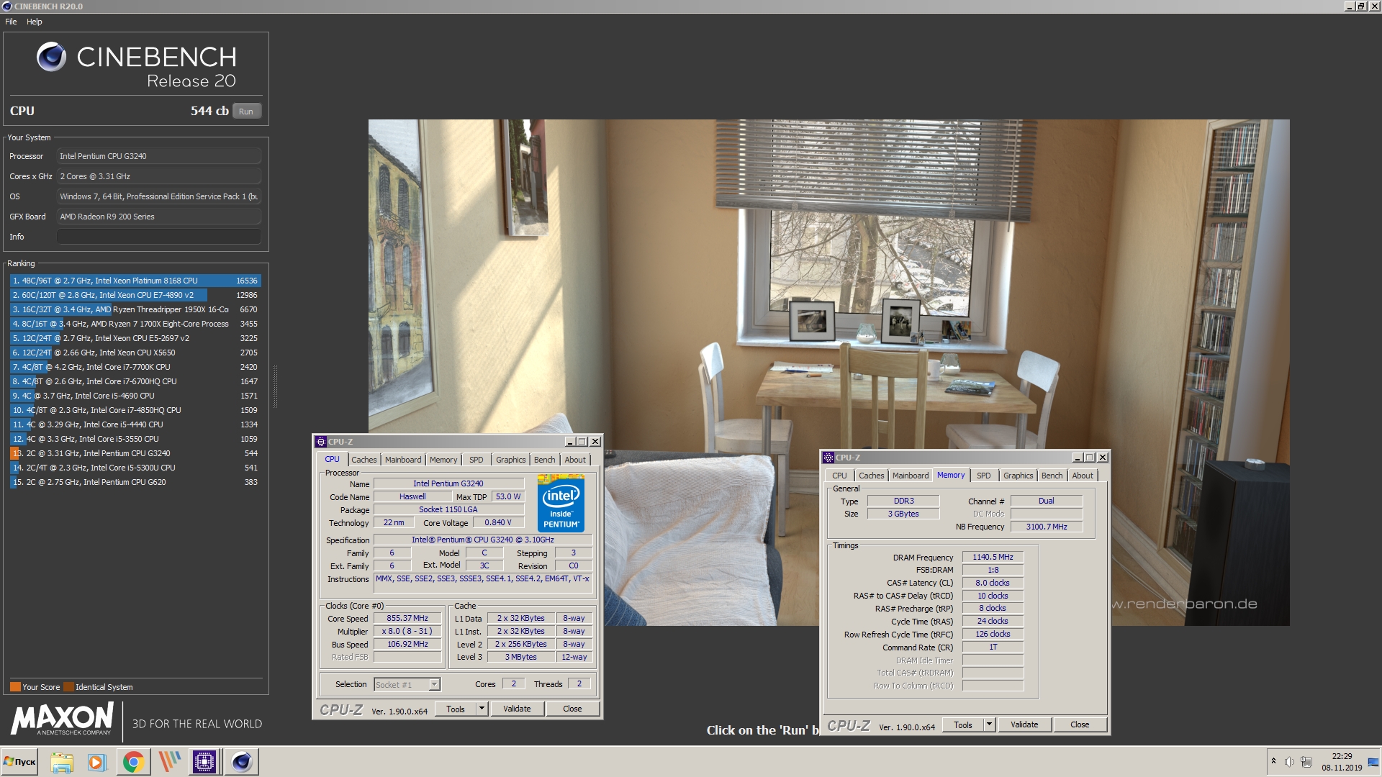The height and width of the screenshot is (777, 1382).
Task: Click Tools button in right CPU-Z window
Action: click(x=963, y=724)
